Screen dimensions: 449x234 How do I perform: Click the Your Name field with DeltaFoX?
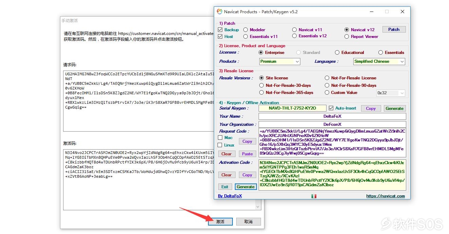point(332,116)
